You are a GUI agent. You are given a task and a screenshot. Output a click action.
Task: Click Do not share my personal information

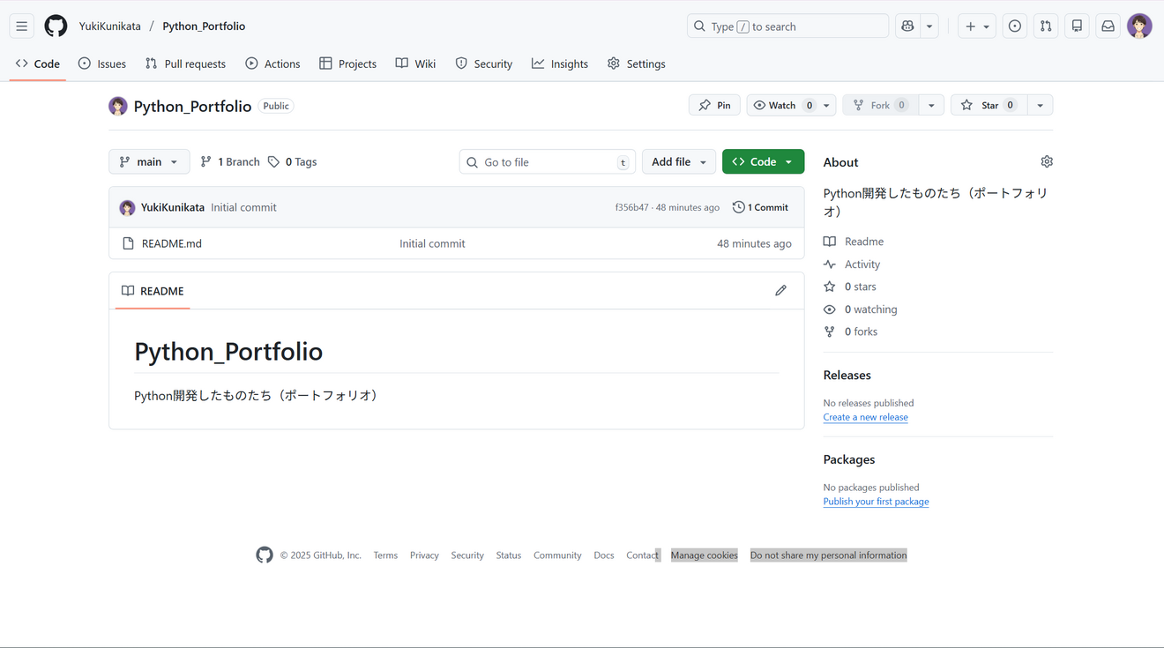click(x=829, y=555)
